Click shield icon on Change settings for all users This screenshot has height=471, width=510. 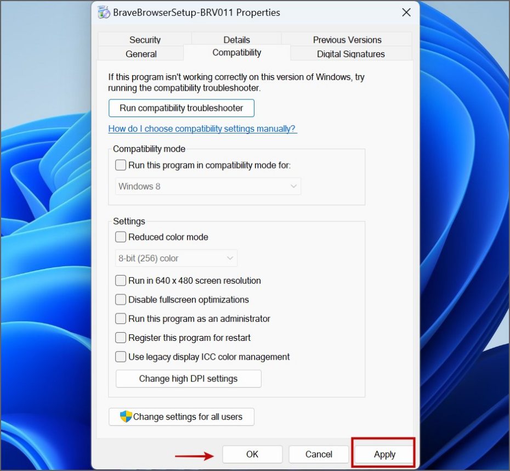[x=126, y=417]
